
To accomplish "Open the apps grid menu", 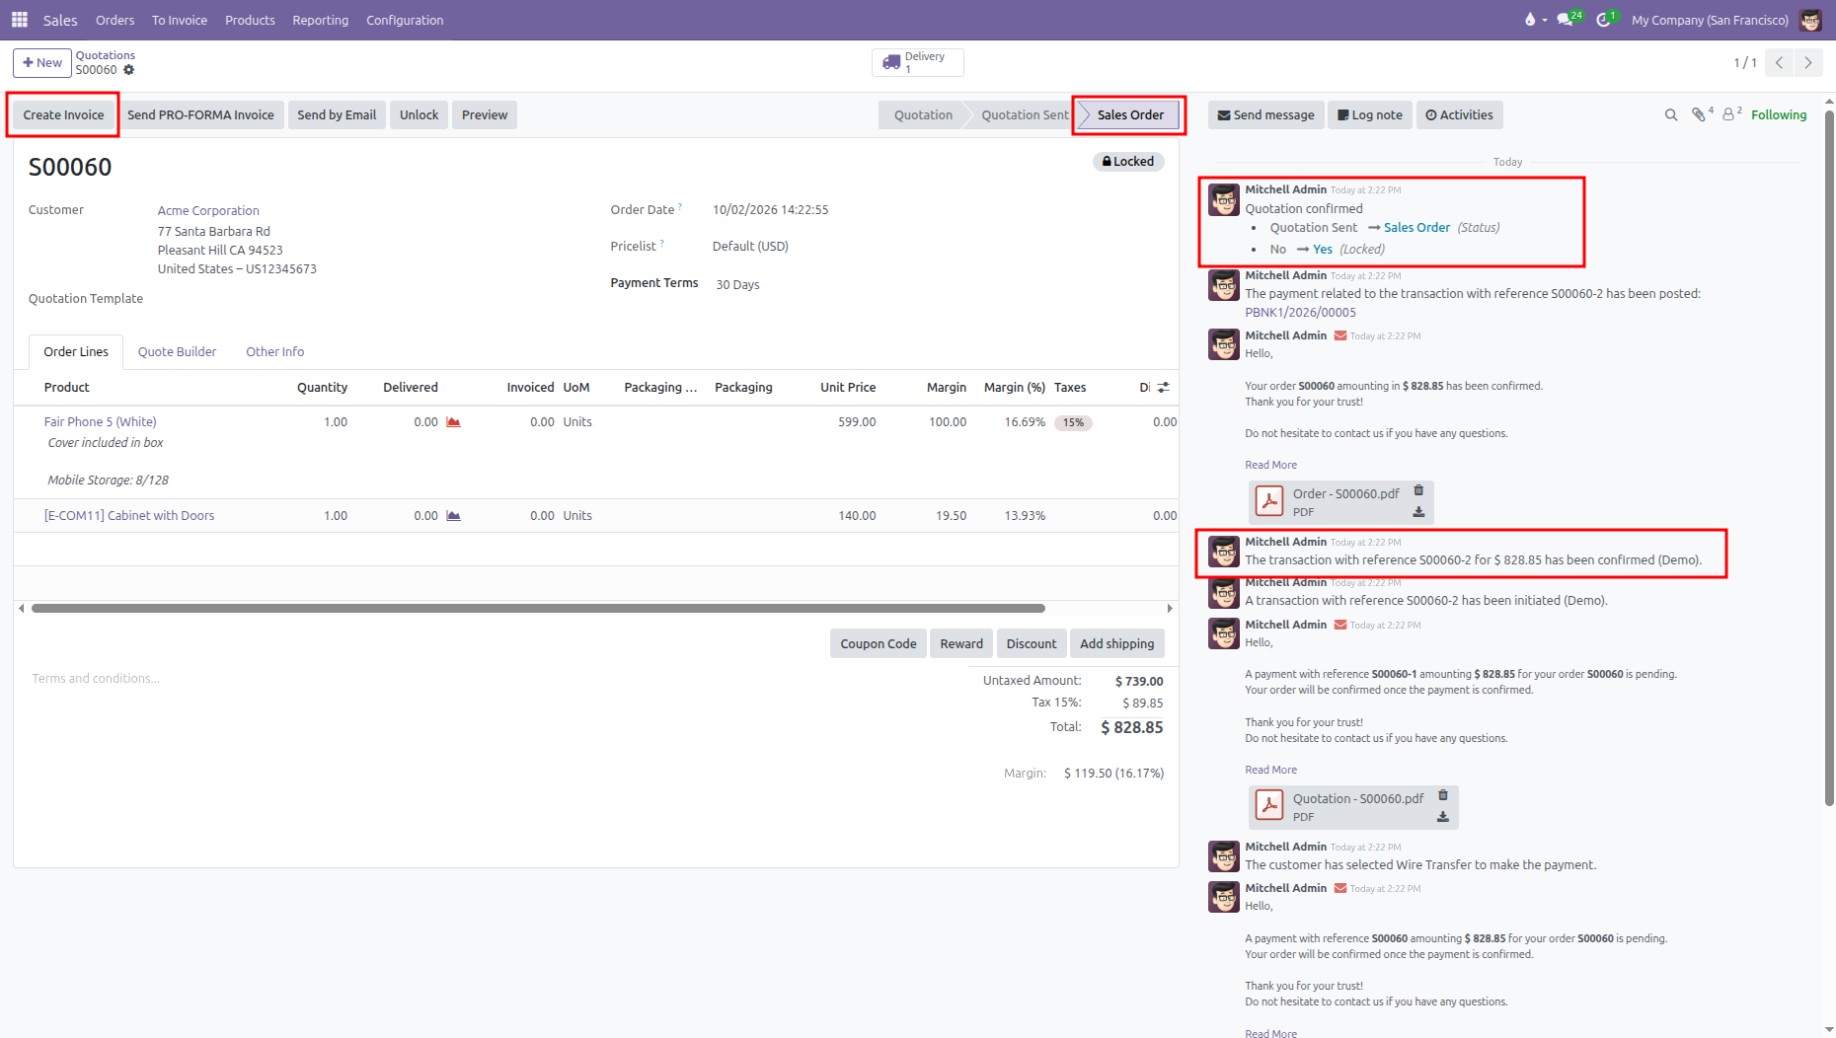I will point(20,20).
